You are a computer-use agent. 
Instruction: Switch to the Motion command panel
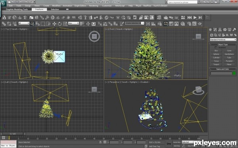point(225,30)
